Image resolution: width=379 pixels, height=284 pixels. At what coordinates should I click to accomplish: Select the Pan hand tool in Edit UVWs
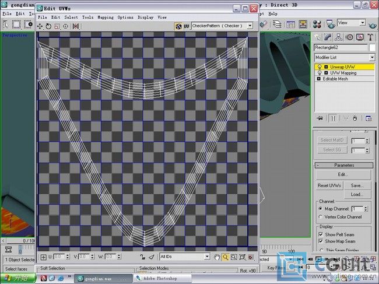pos(217,257)
